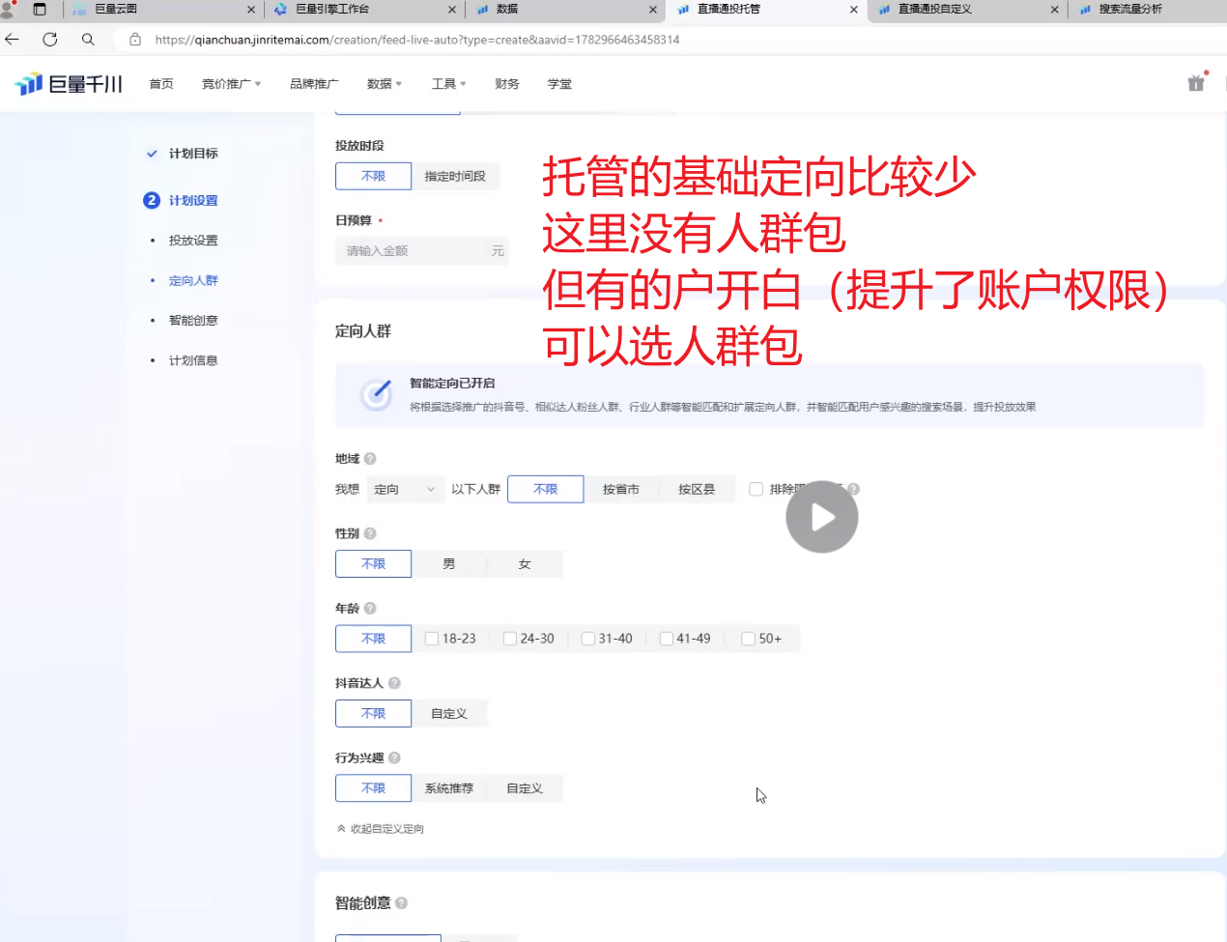Open the gift box icon in header
The image size is (1227, 942).
pyautogui.click(x=1196, y=83)
